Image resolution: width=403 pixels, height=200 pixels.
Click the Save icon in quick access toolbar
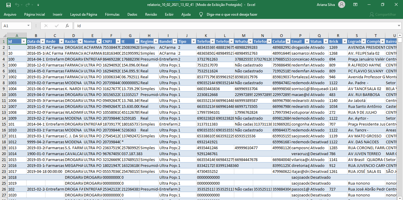8,5
